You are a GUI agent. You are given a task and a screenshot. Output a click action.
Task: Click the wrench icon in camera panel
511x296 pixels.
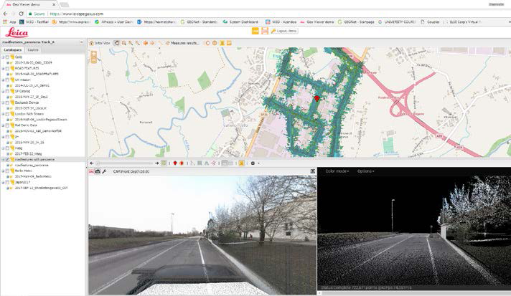pos(105,171)
